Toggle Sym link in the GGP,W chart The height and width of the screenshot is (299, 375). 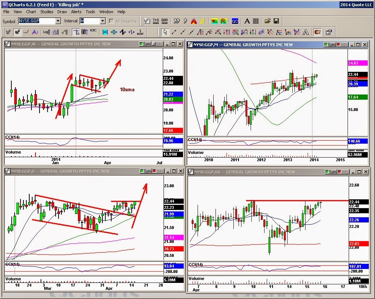145,44
